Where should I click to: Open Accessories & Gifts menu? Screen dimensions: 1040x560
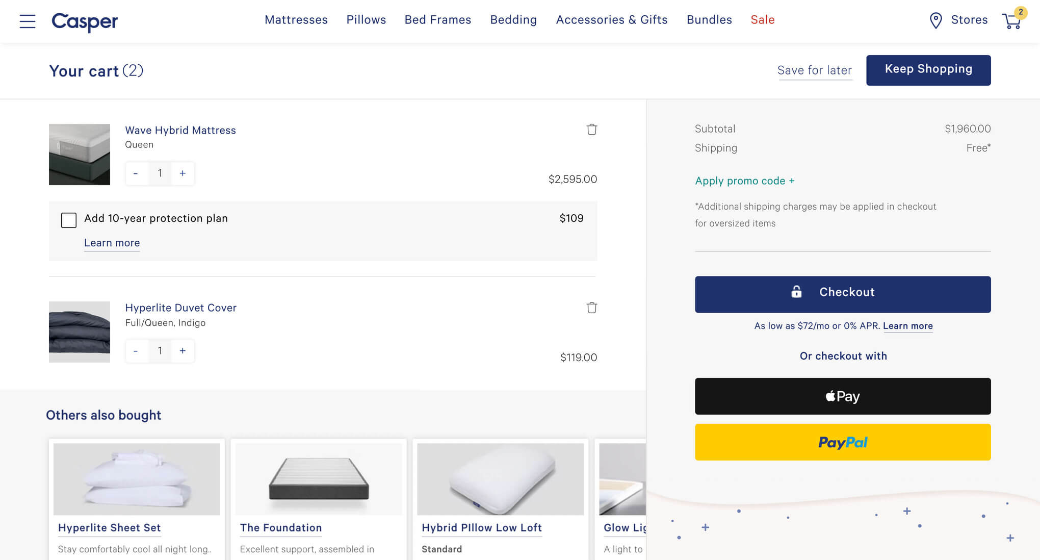tap(611, 20)
